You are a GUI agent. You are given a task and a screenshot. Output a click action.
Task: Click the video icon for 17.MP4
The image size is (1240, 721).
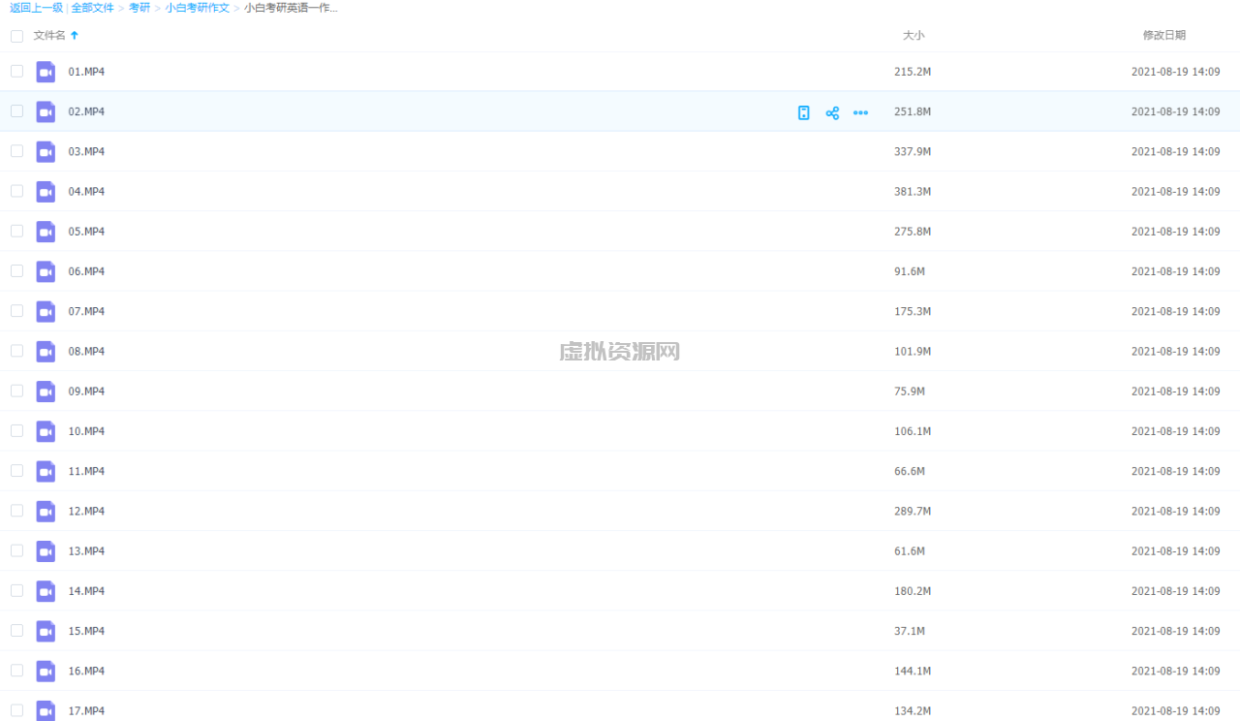point(46,710)
